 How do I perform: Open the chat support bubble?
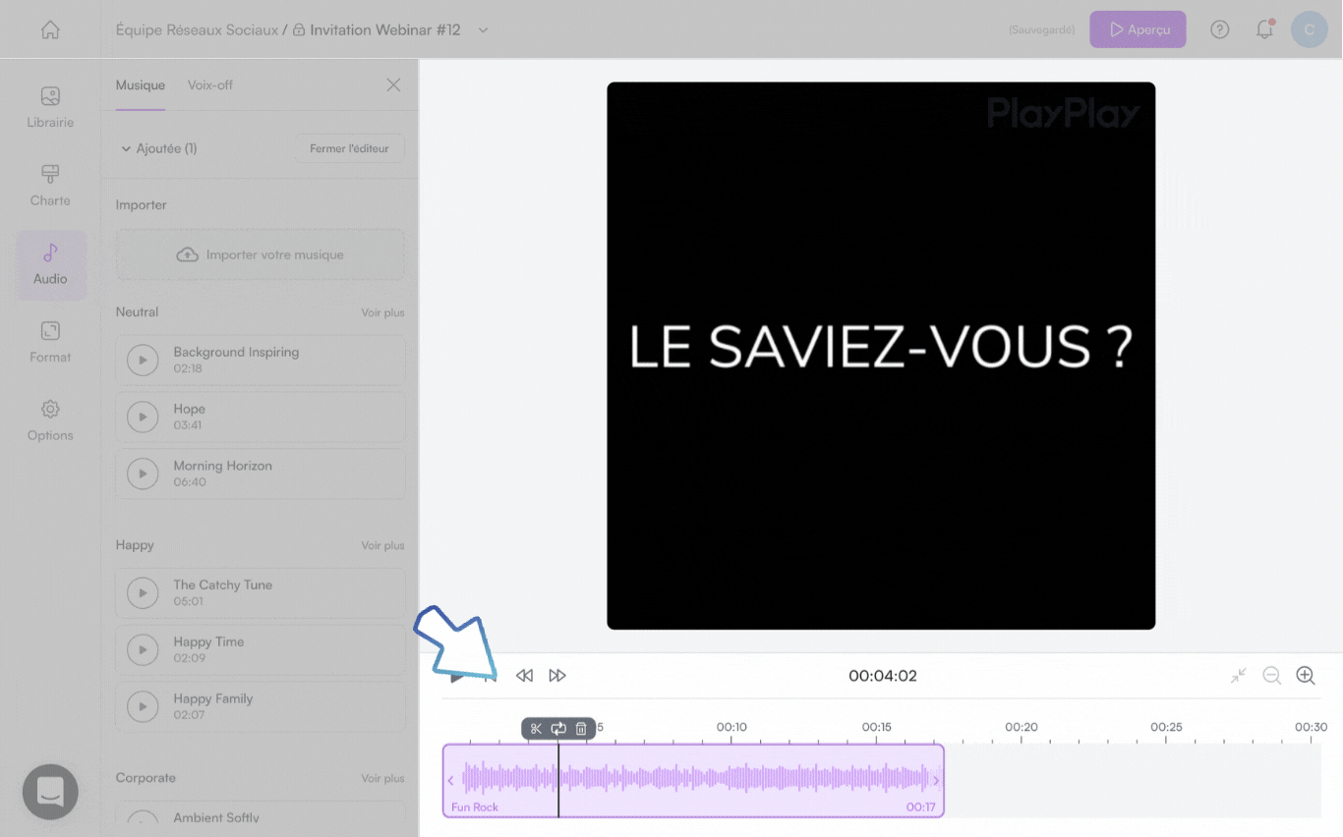(x=50, y=792)
